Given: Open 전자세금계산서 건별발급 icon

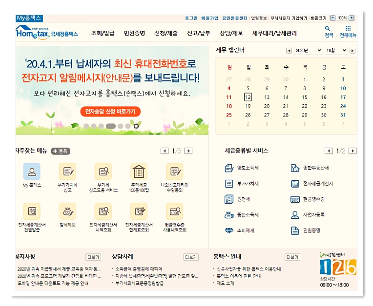Looking at the screenshot, I should (x=32, y=211).
